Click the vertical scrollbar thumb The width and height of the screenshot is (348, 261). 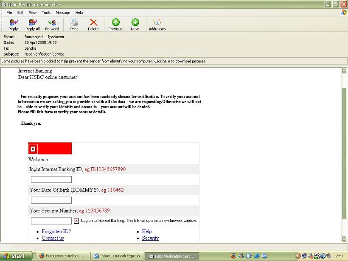click(x=344, y=153)
